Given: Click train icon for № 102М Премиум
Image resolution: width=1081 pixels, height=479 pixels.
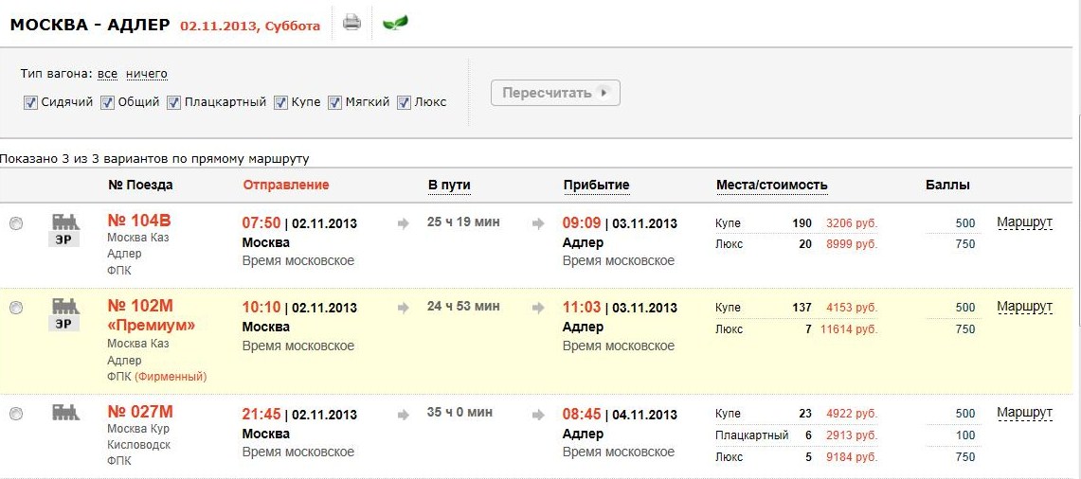Looking at the screenshot, I should click(x=64, y=305).
